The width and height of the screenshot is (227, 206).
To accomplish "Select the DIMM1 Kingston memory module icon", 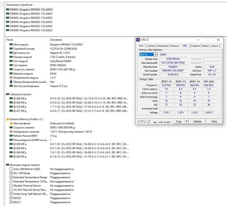I will click(x=7, y=10).
